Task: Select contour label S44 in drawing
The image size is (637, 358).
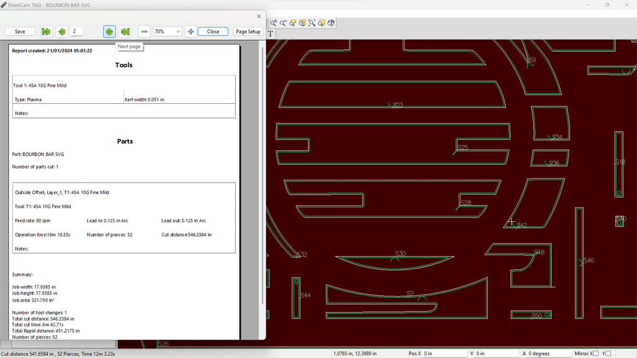Action: [305, 295]
